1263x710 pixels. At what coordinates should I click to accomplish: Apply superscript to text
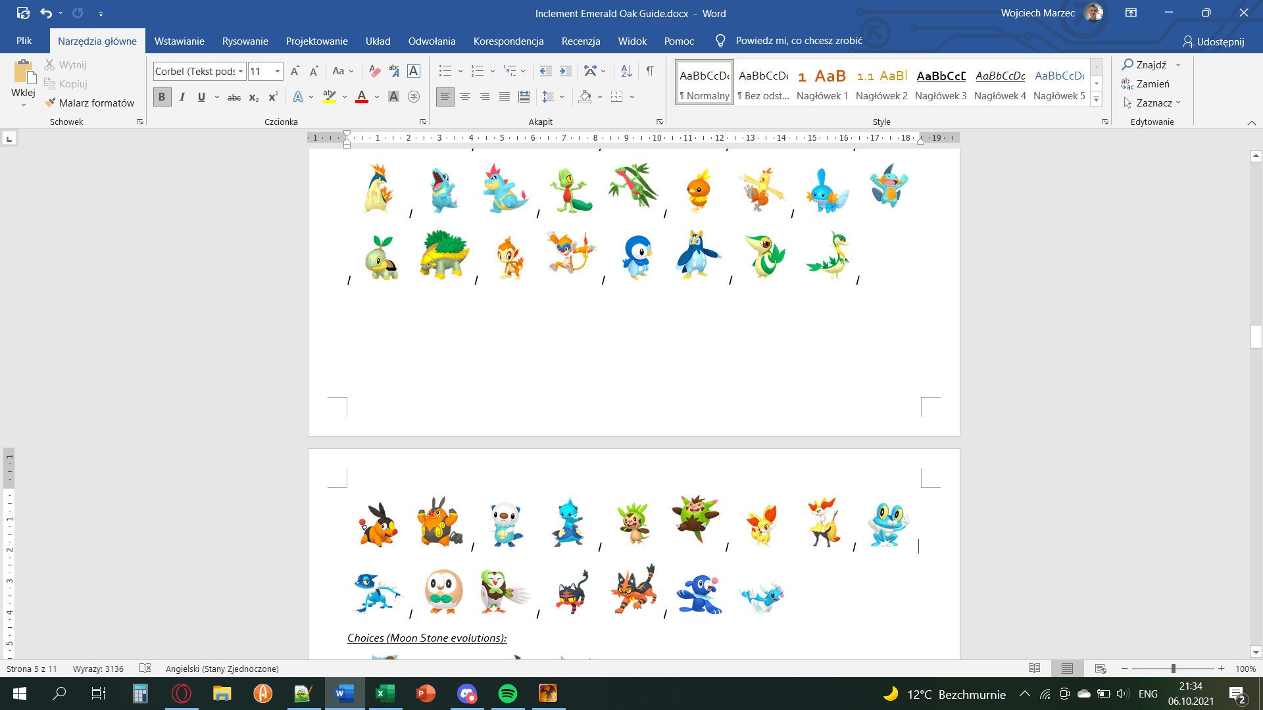pyautogui.click(x=272, y=97)
